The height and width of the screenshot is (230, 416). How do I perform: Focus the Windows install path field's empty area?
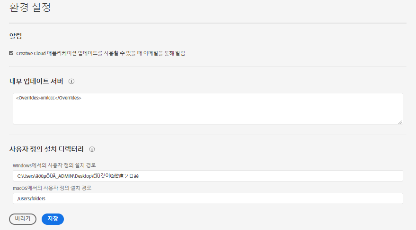pos(284,176)
